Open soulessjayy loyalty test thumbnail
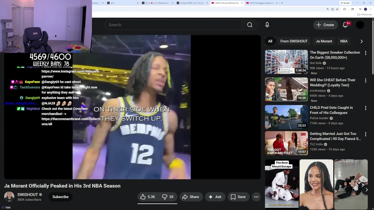The width and height of the screenshot is (374, 210). (x=286, y=89)
